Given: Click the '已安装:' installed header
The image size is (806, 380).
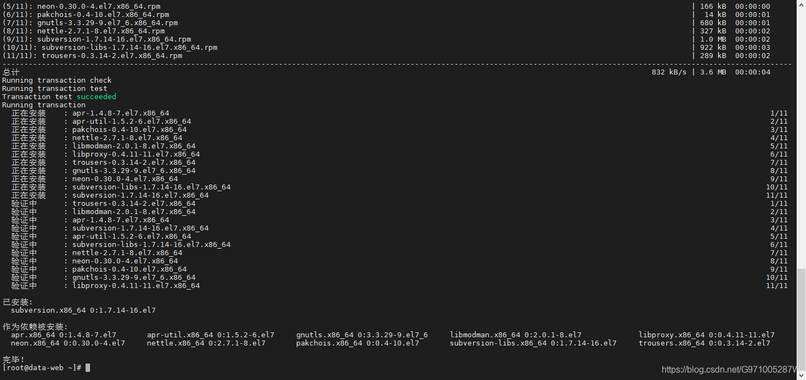Looking at the screenshot, I should 16,302.
